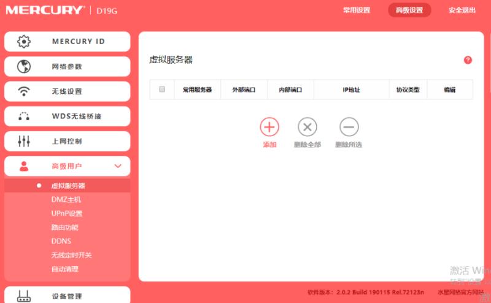
Task: Click the 编辑 column header
Action: 450,90
